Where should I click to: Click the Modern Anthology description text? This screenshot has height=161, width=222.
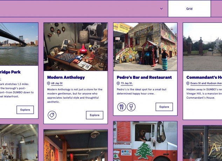tap(75, 96)
